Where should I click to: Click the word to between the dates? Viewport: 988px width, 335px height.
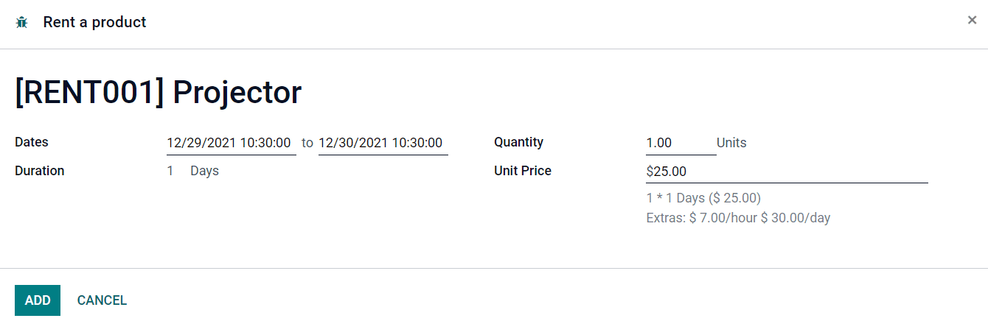(x=307, y=143)
